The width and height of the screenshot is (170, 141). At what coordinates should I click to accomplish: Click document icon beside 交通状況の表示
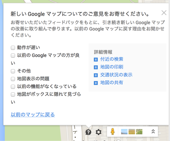[x=96, y=75]
